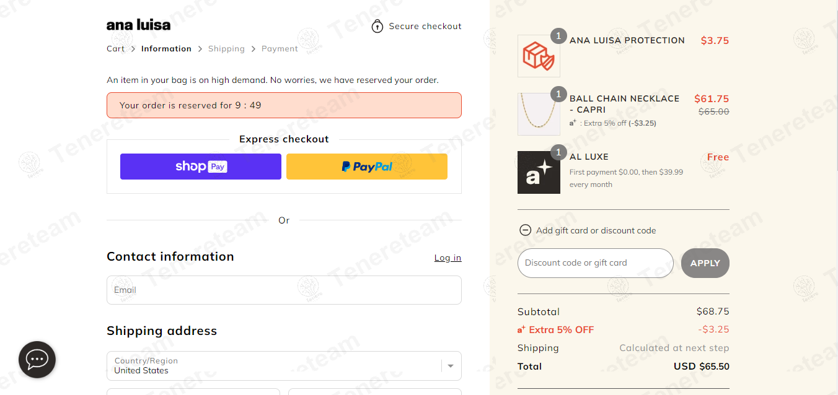
Task: Go to the Payment breadcrumb step
Action: click(x=280, y=49)
